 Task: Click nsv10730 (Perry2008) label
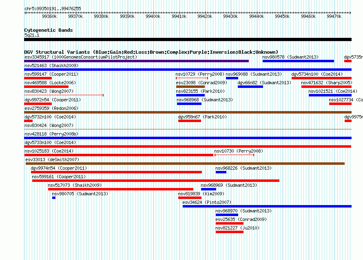(239, 151)
